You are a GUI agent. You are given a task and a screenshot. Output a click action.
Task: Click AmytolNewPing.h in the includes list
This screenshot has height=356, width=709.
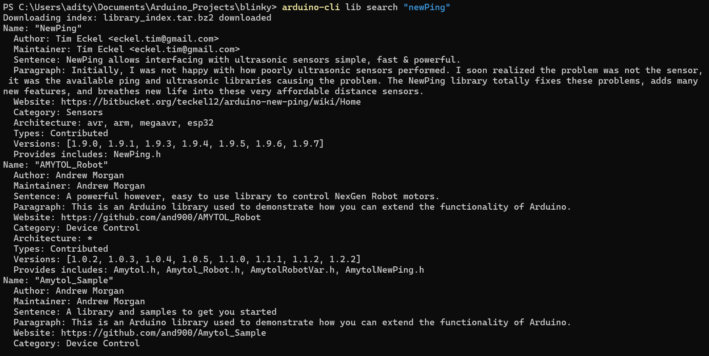point(384,270)
